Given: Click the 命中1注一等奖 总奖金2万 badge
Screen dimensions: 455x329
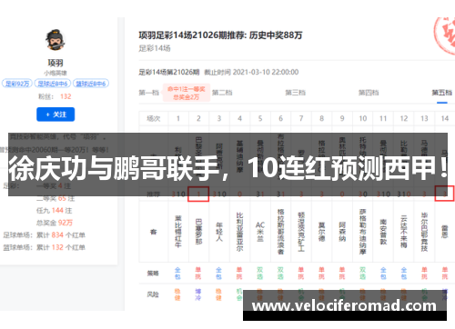Looking at the screenshot, I should pos(187,93).
